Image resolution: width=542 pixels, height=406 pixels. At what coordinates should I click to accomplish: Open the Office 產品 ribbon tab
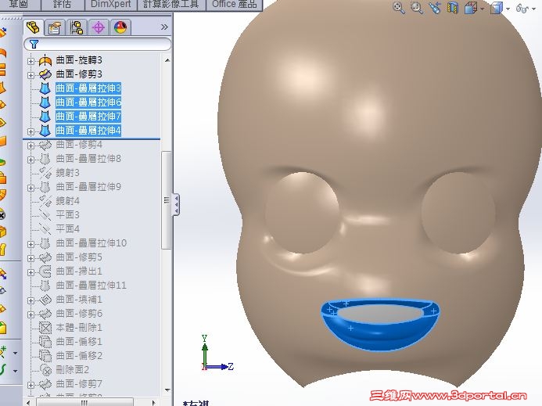coord(235,5)
